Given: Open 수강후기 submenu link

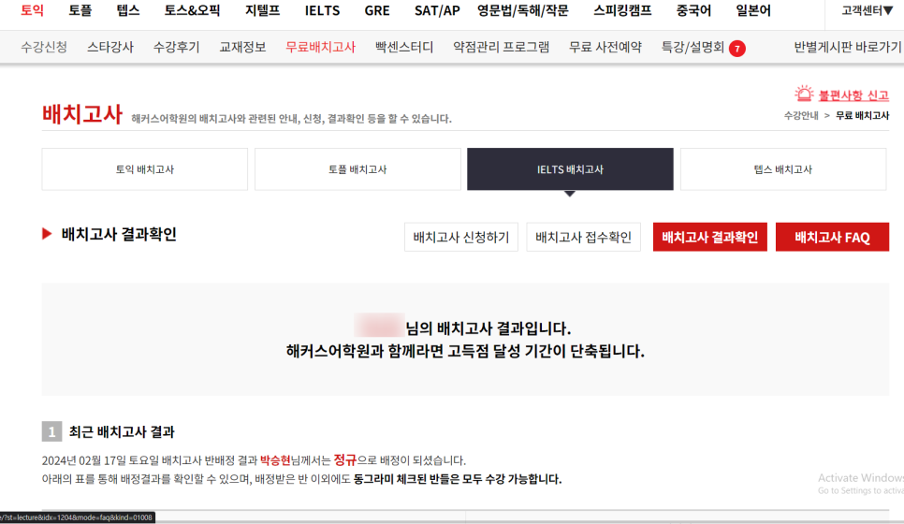Looking at the screenshot, I should tap(177, 48).
